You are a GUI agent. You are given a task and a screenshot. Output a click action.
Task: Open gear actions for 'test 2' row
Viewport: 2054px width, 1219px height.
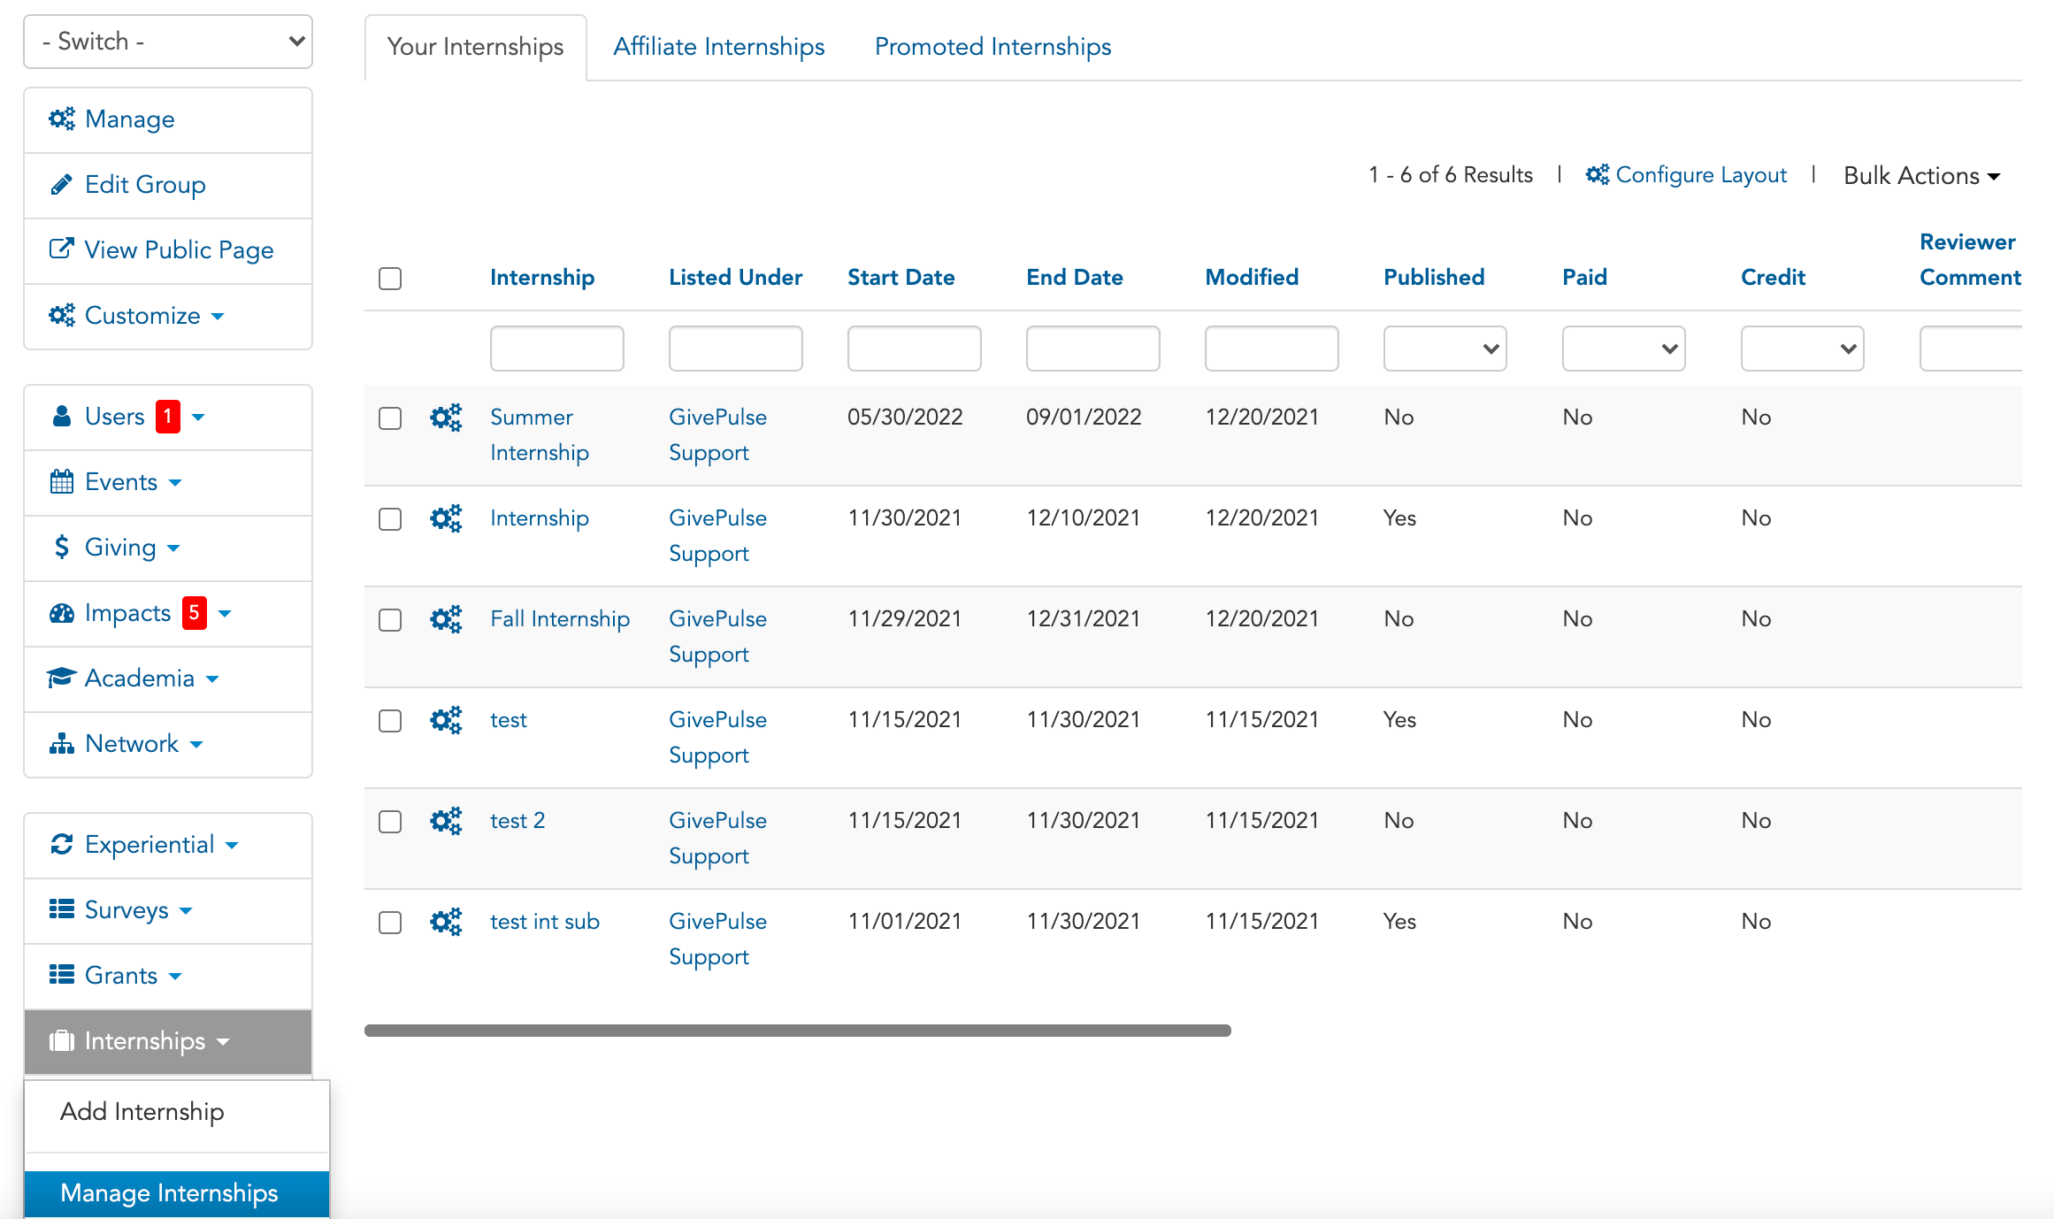(x=446, y=821)
